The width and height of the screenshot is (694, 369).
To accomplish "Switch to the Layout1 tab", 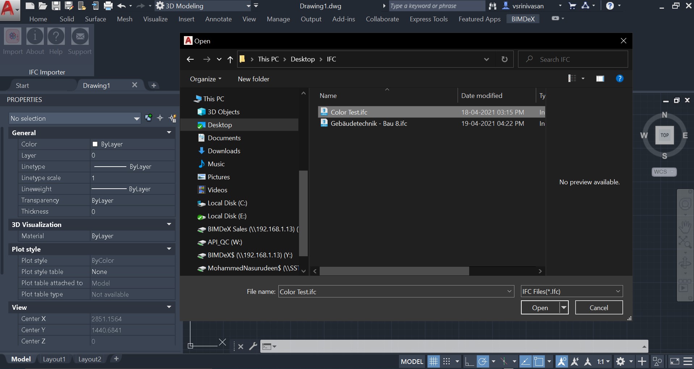I will coord(54,359).
